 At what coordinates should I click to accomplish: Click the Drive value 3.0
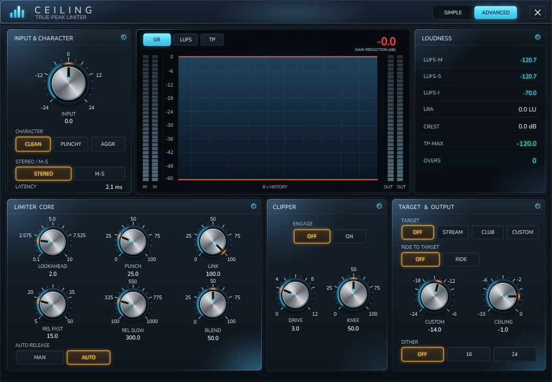point(295,328)
